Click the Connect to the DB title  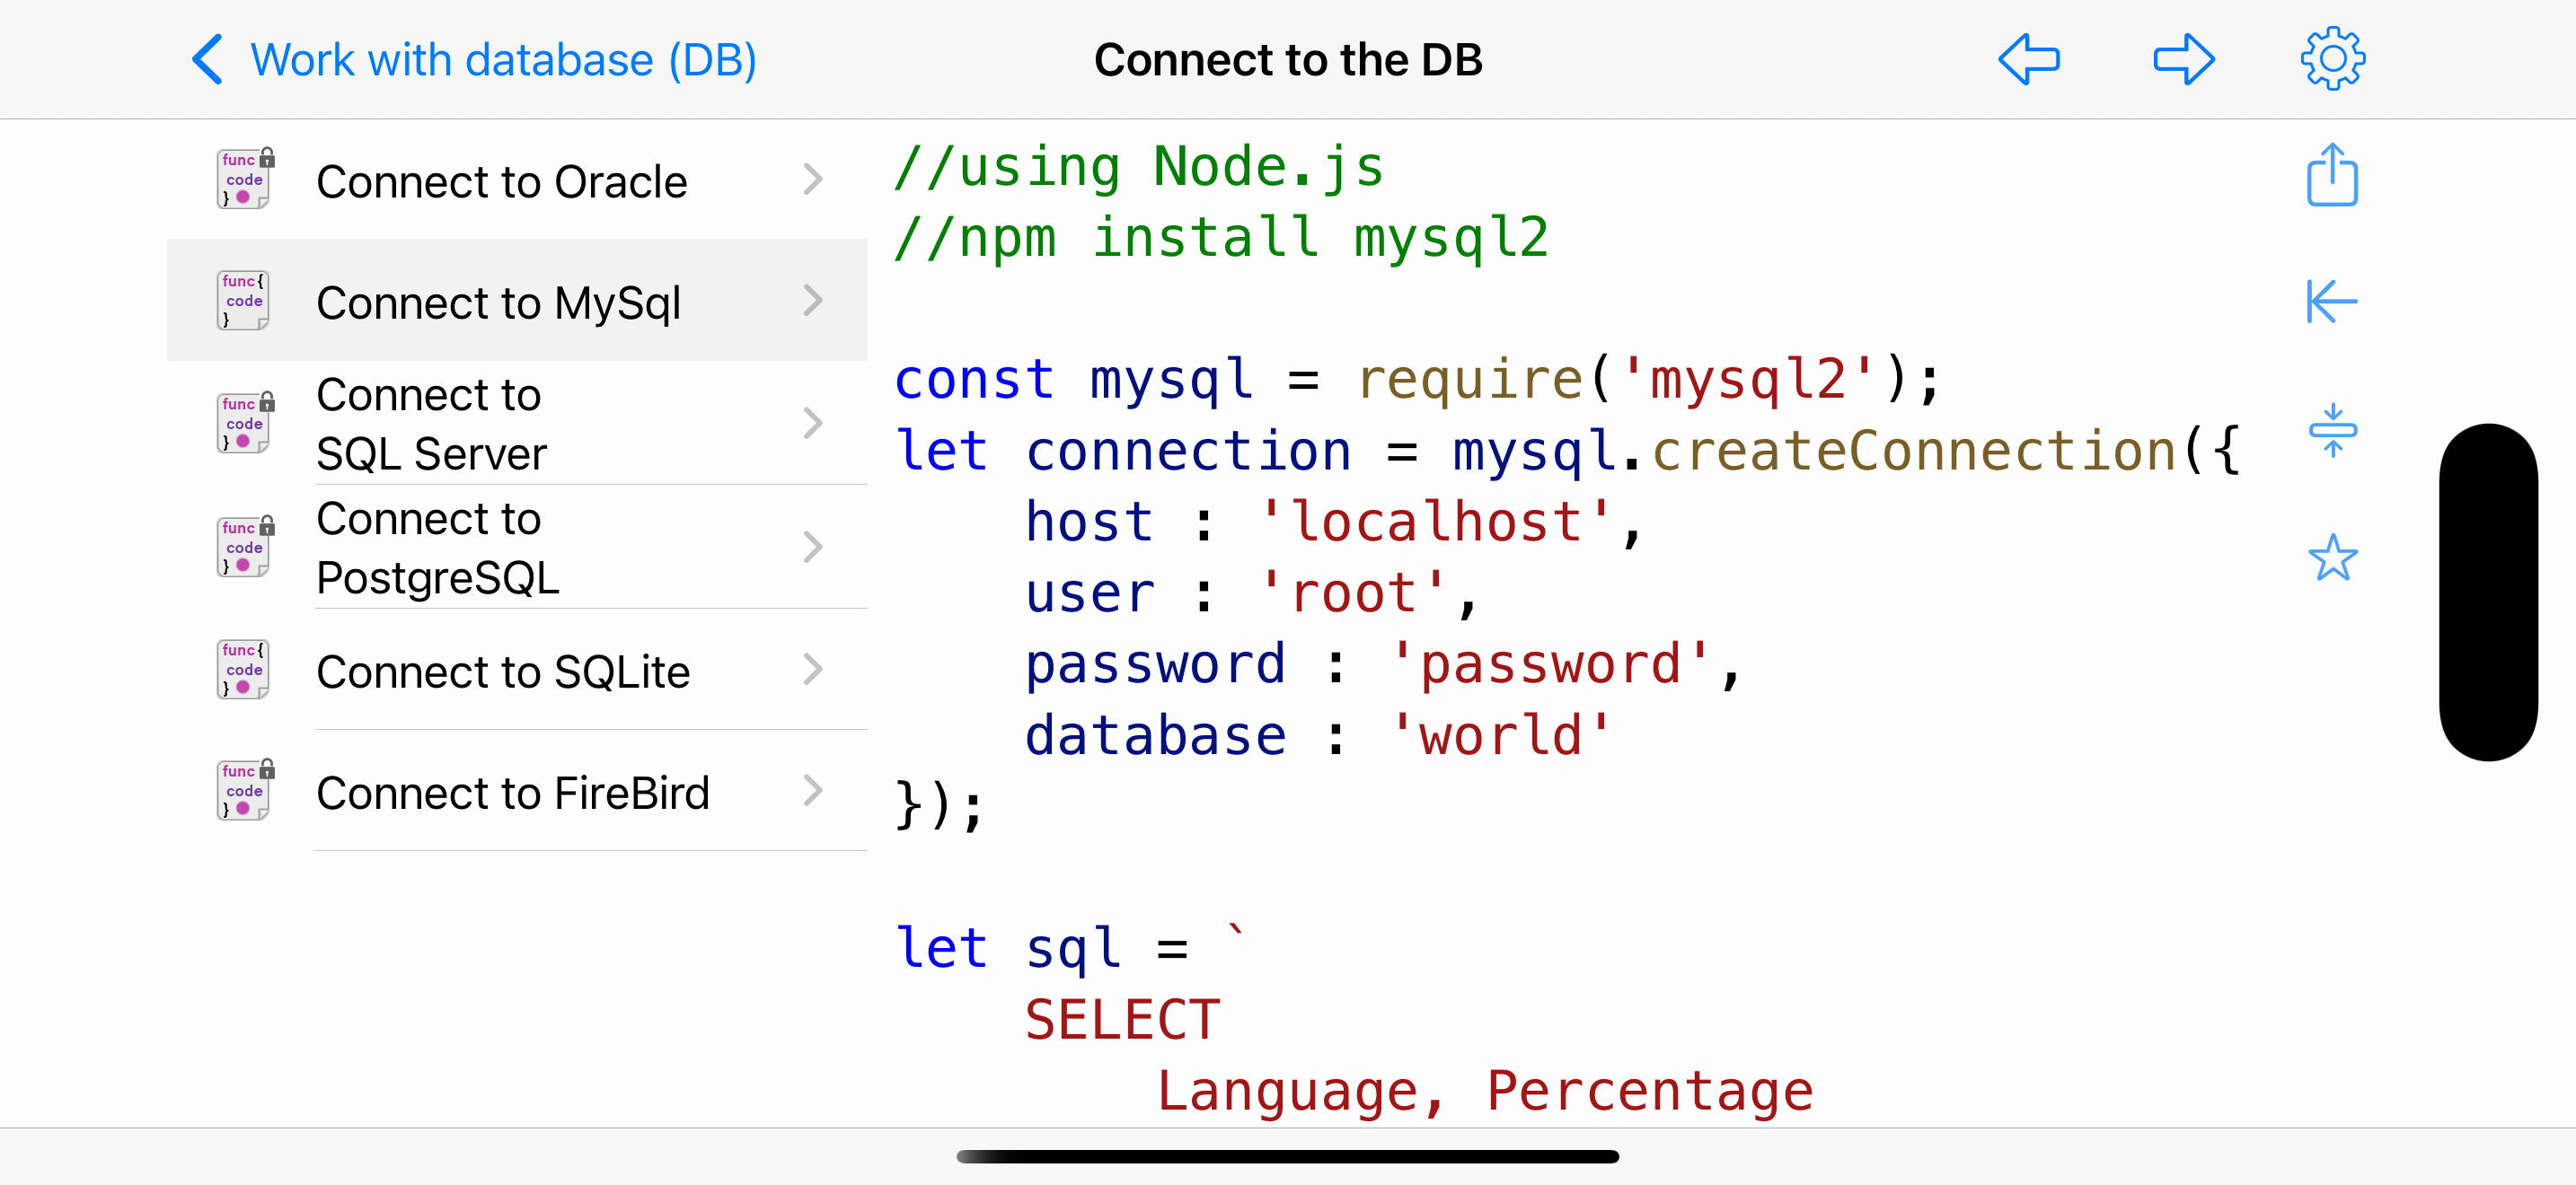click(1288, 59)
